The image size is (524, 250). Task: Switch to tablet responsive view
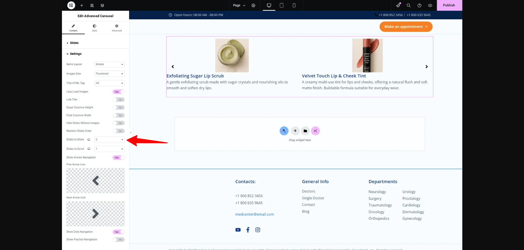[281, 5]
